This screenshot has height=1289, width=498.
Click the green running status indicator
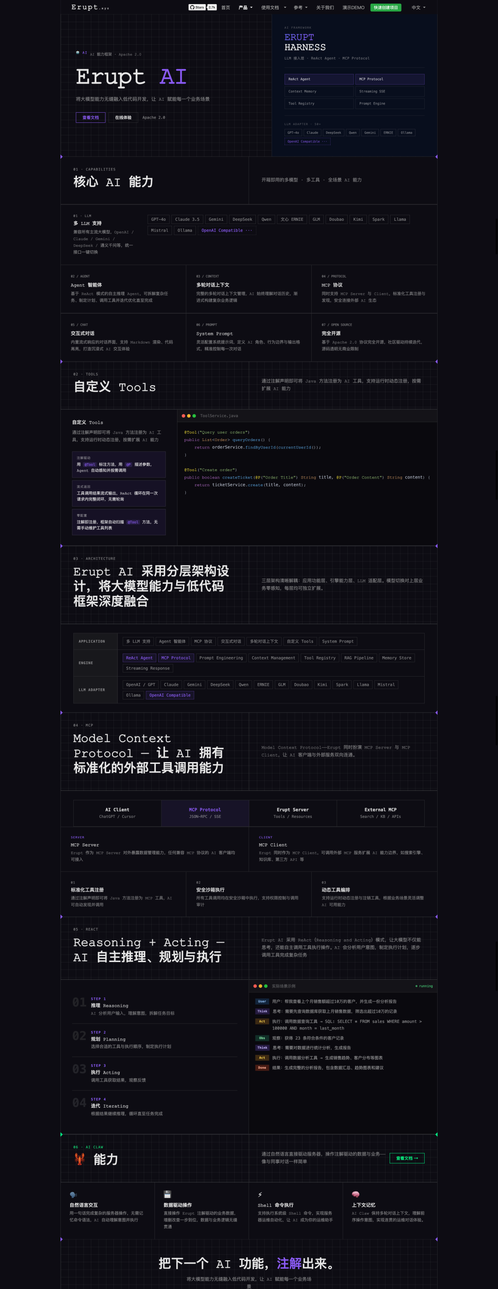(x=424, y=986)
